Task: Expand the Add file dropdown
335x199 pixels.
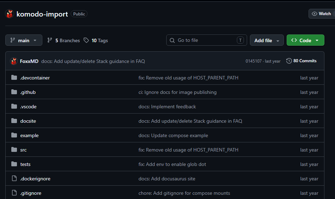Action: click(x=267, y=40)
